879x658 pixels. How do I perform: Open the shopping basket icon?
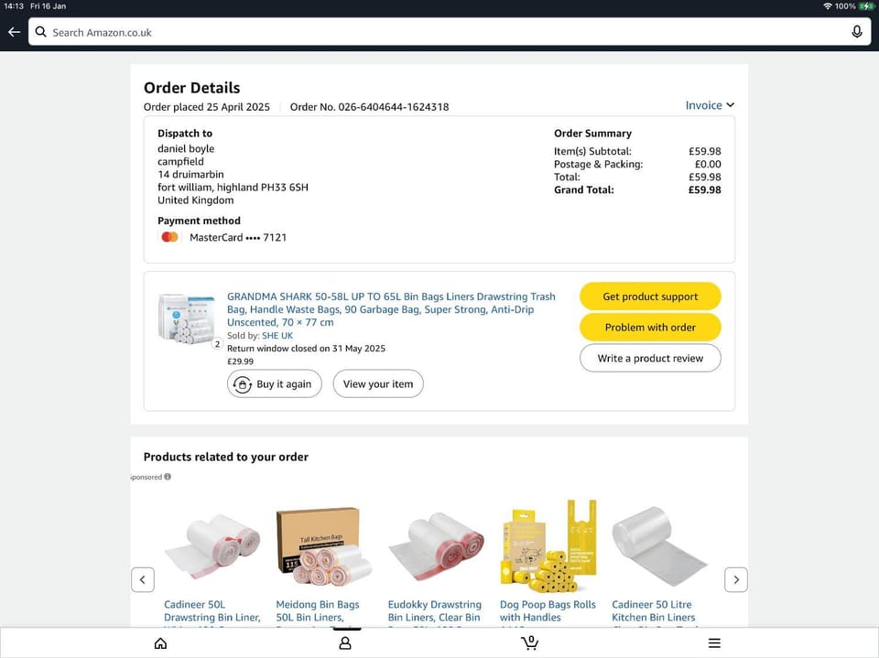(529, 642)
